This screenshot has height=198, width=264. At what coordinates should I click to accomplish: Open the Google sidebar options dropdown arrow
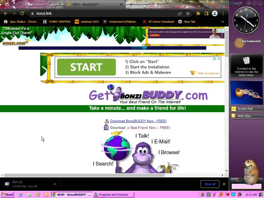(x=254, y=3)
